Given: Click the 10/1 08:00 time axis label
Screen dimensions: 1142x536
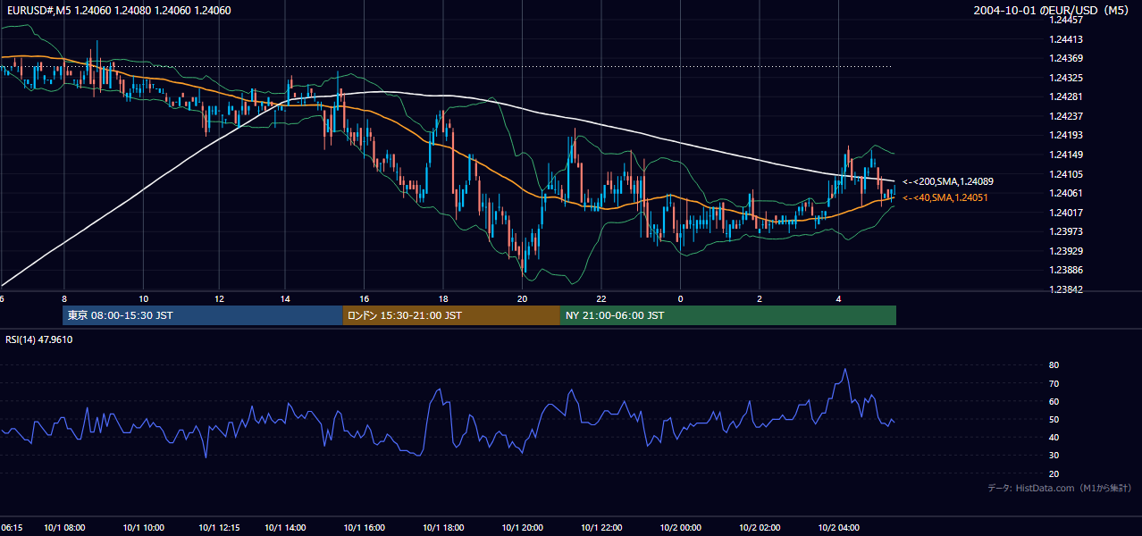Looking at the screenshot, I should pyautogui.click(x=63, y=528).
